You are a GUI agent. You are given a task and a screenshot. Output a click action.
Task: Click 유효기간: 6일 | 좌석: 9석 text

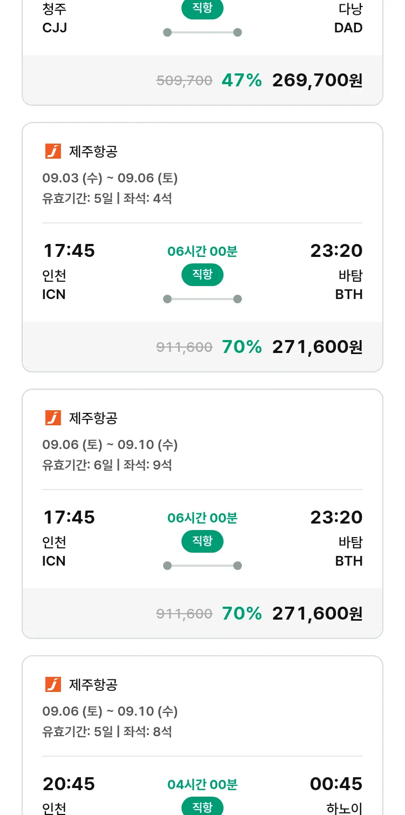click(107, 465)
